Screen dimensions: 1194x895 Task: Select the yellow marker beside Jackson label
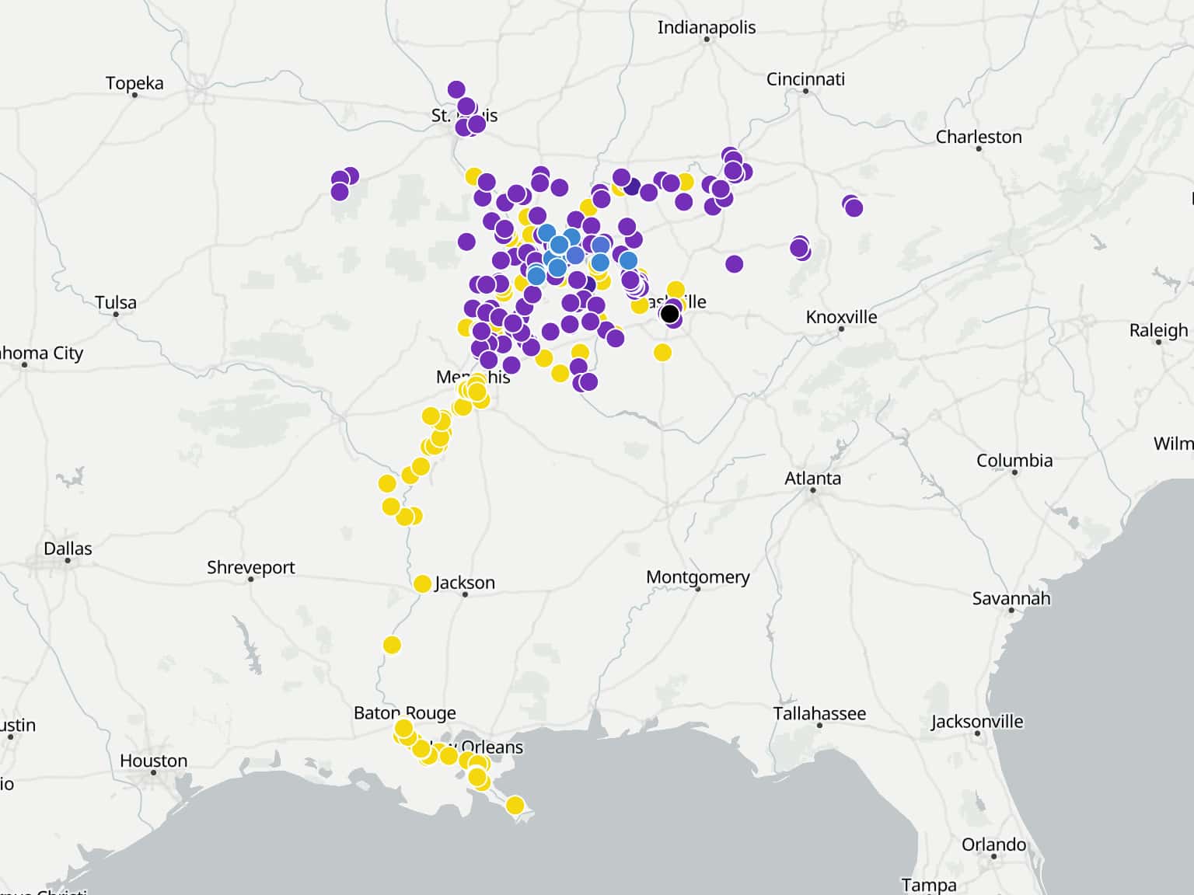422,583
